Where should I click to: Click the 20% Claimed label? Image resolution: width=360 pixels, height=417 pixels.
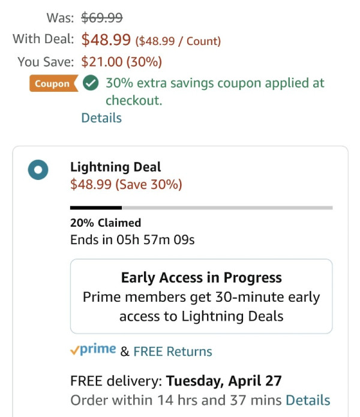point(106,223)
